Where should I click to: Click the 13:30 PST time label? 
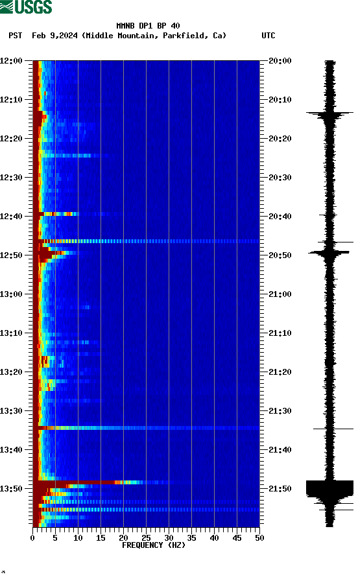(12, 411)
